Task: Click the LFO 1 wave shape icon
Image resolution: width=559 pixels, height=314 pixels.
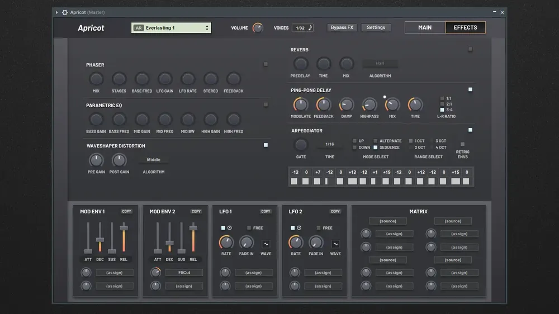Action: [266, 244]
